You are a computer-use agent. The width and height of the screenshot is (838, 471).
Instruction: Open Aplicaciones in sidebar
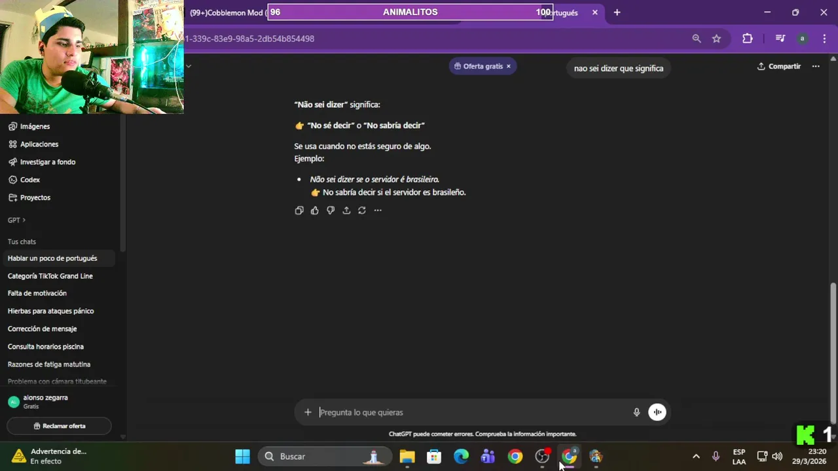tap(39, 144)
